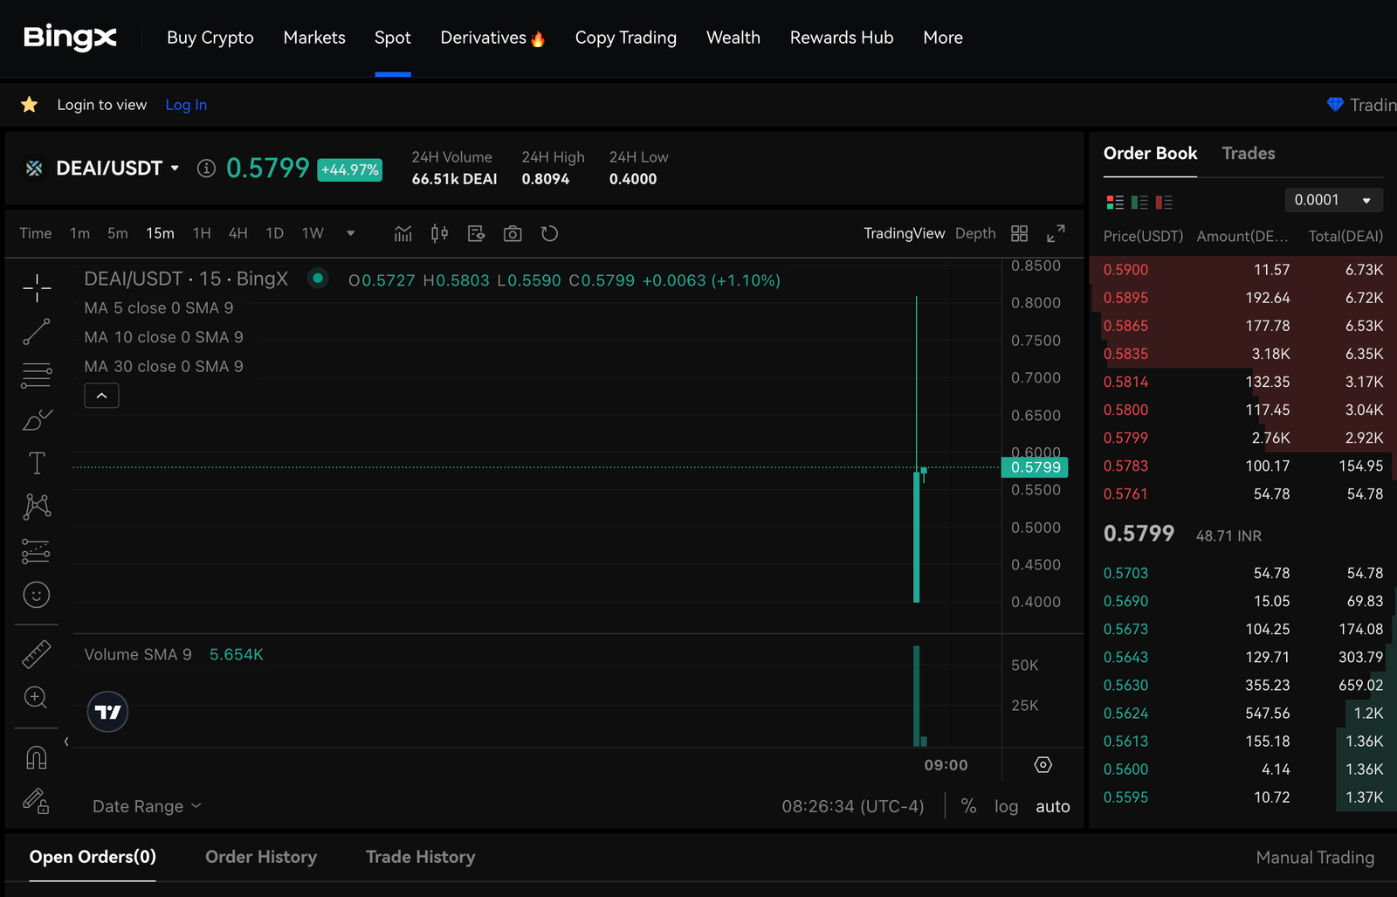1397x897 pixels.
Task: Click the Log In link
Action: click(x=186, y=105)
